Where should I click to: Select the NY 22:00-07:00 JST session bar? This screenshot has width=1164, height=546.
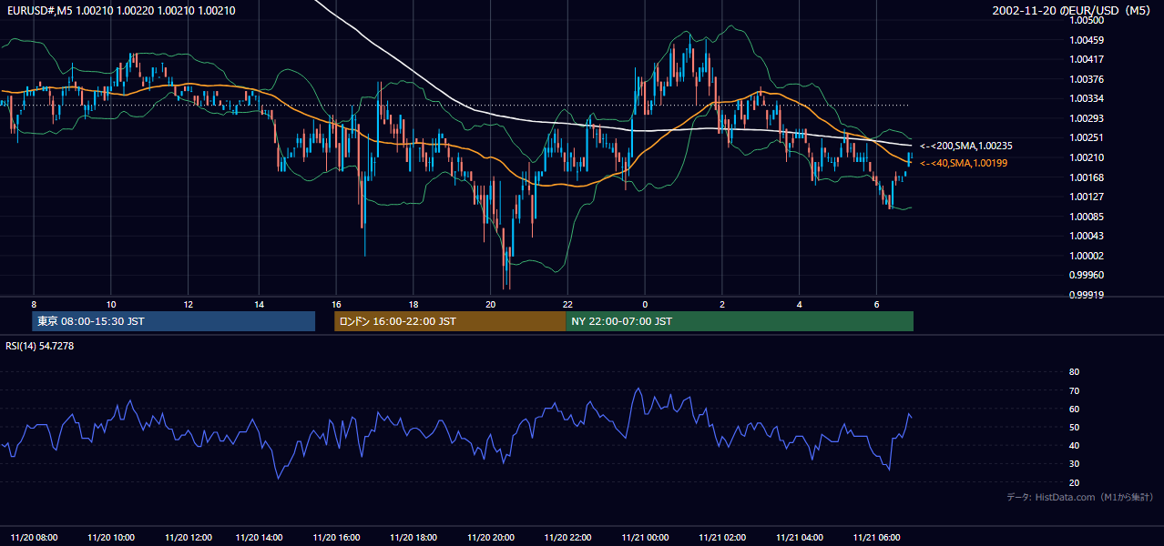tap(740, 321)
